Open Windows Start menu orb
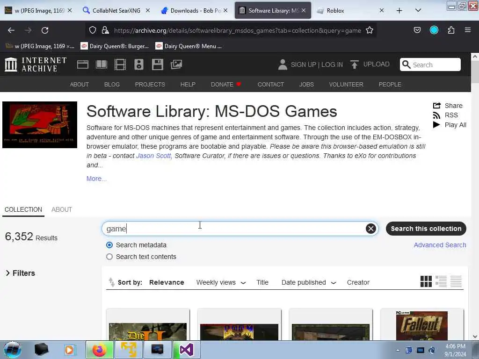This screenshot has height=359, width=479. pos(13,350)
